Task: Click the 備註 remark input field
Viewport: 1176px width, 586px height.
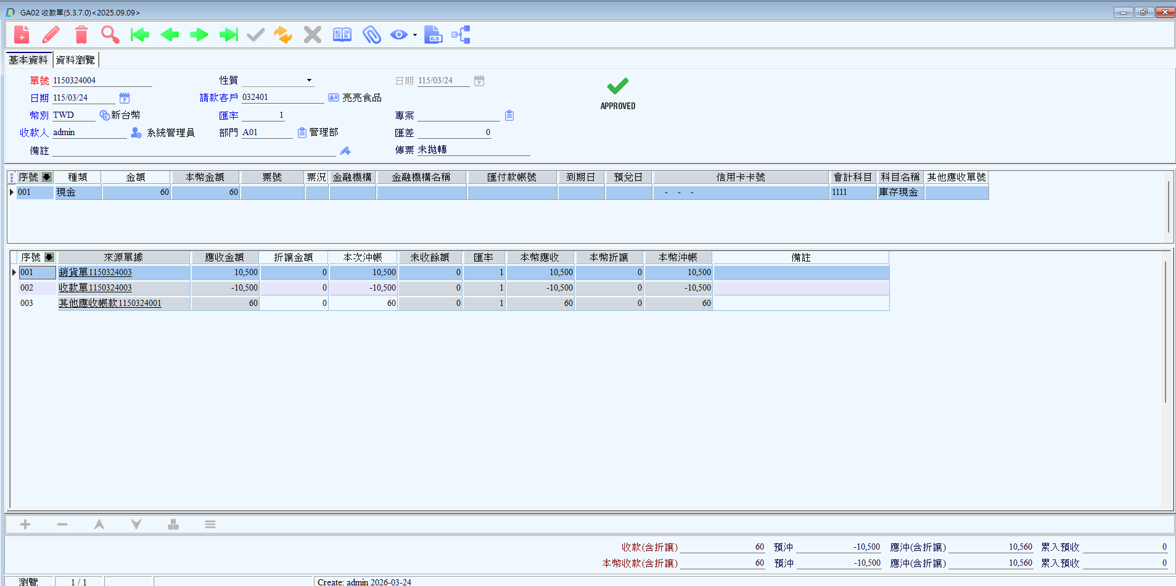Action: [x=194, y=151]
